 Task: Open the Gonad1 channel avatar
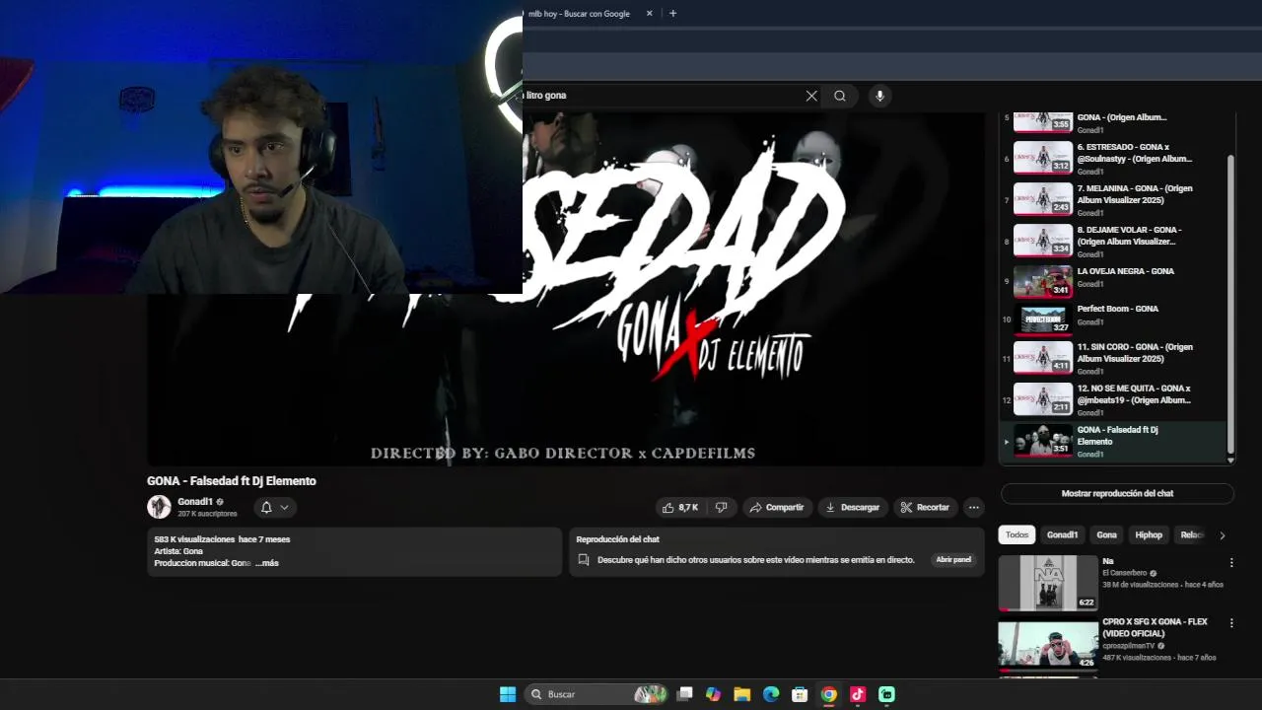click(x=159, y=507)
